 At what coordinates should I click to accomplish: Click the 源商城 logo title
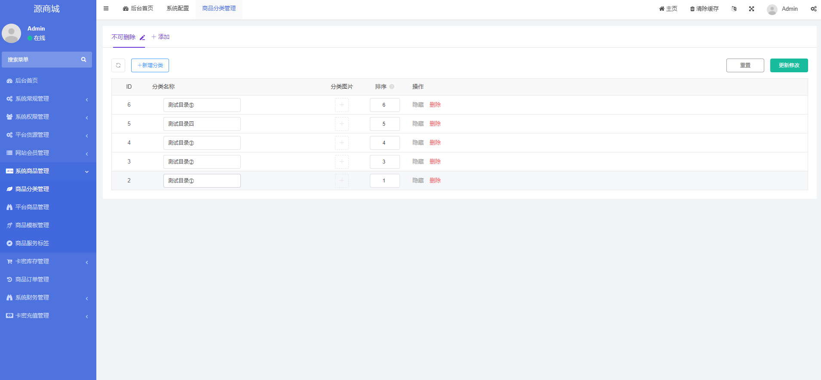tap(46, 9)
